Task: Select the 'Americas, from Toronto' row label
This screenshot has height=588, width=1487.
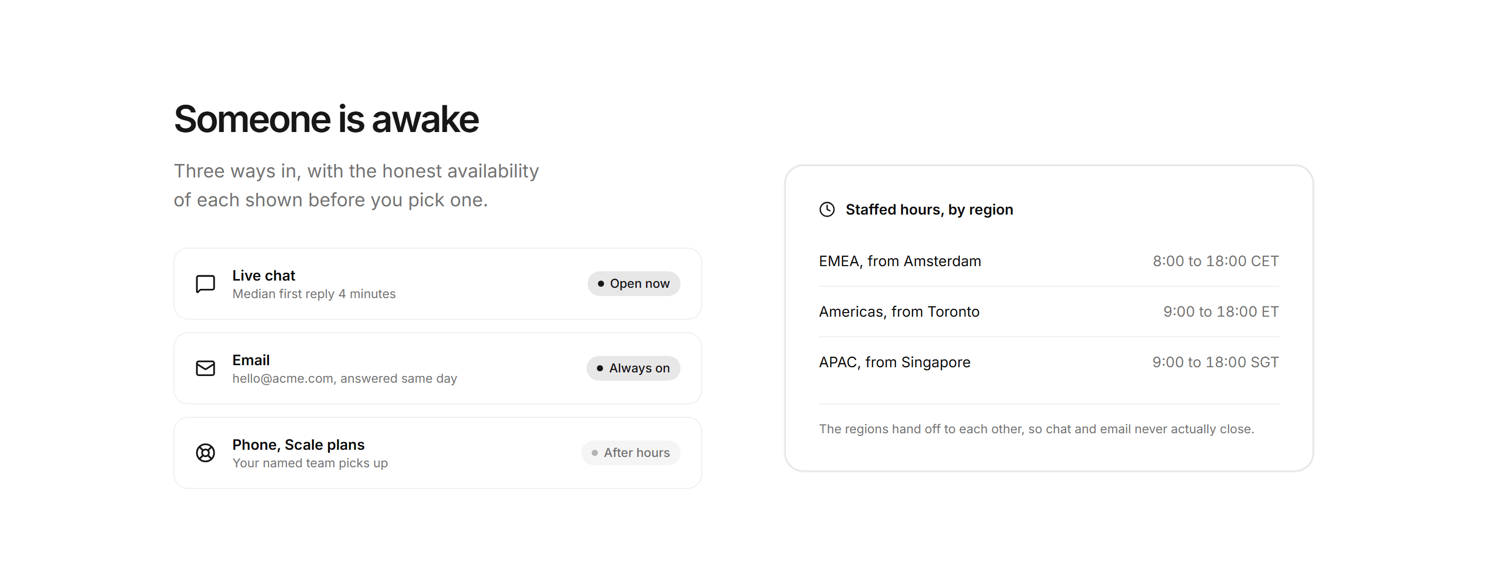Action: tap(899, 312)
